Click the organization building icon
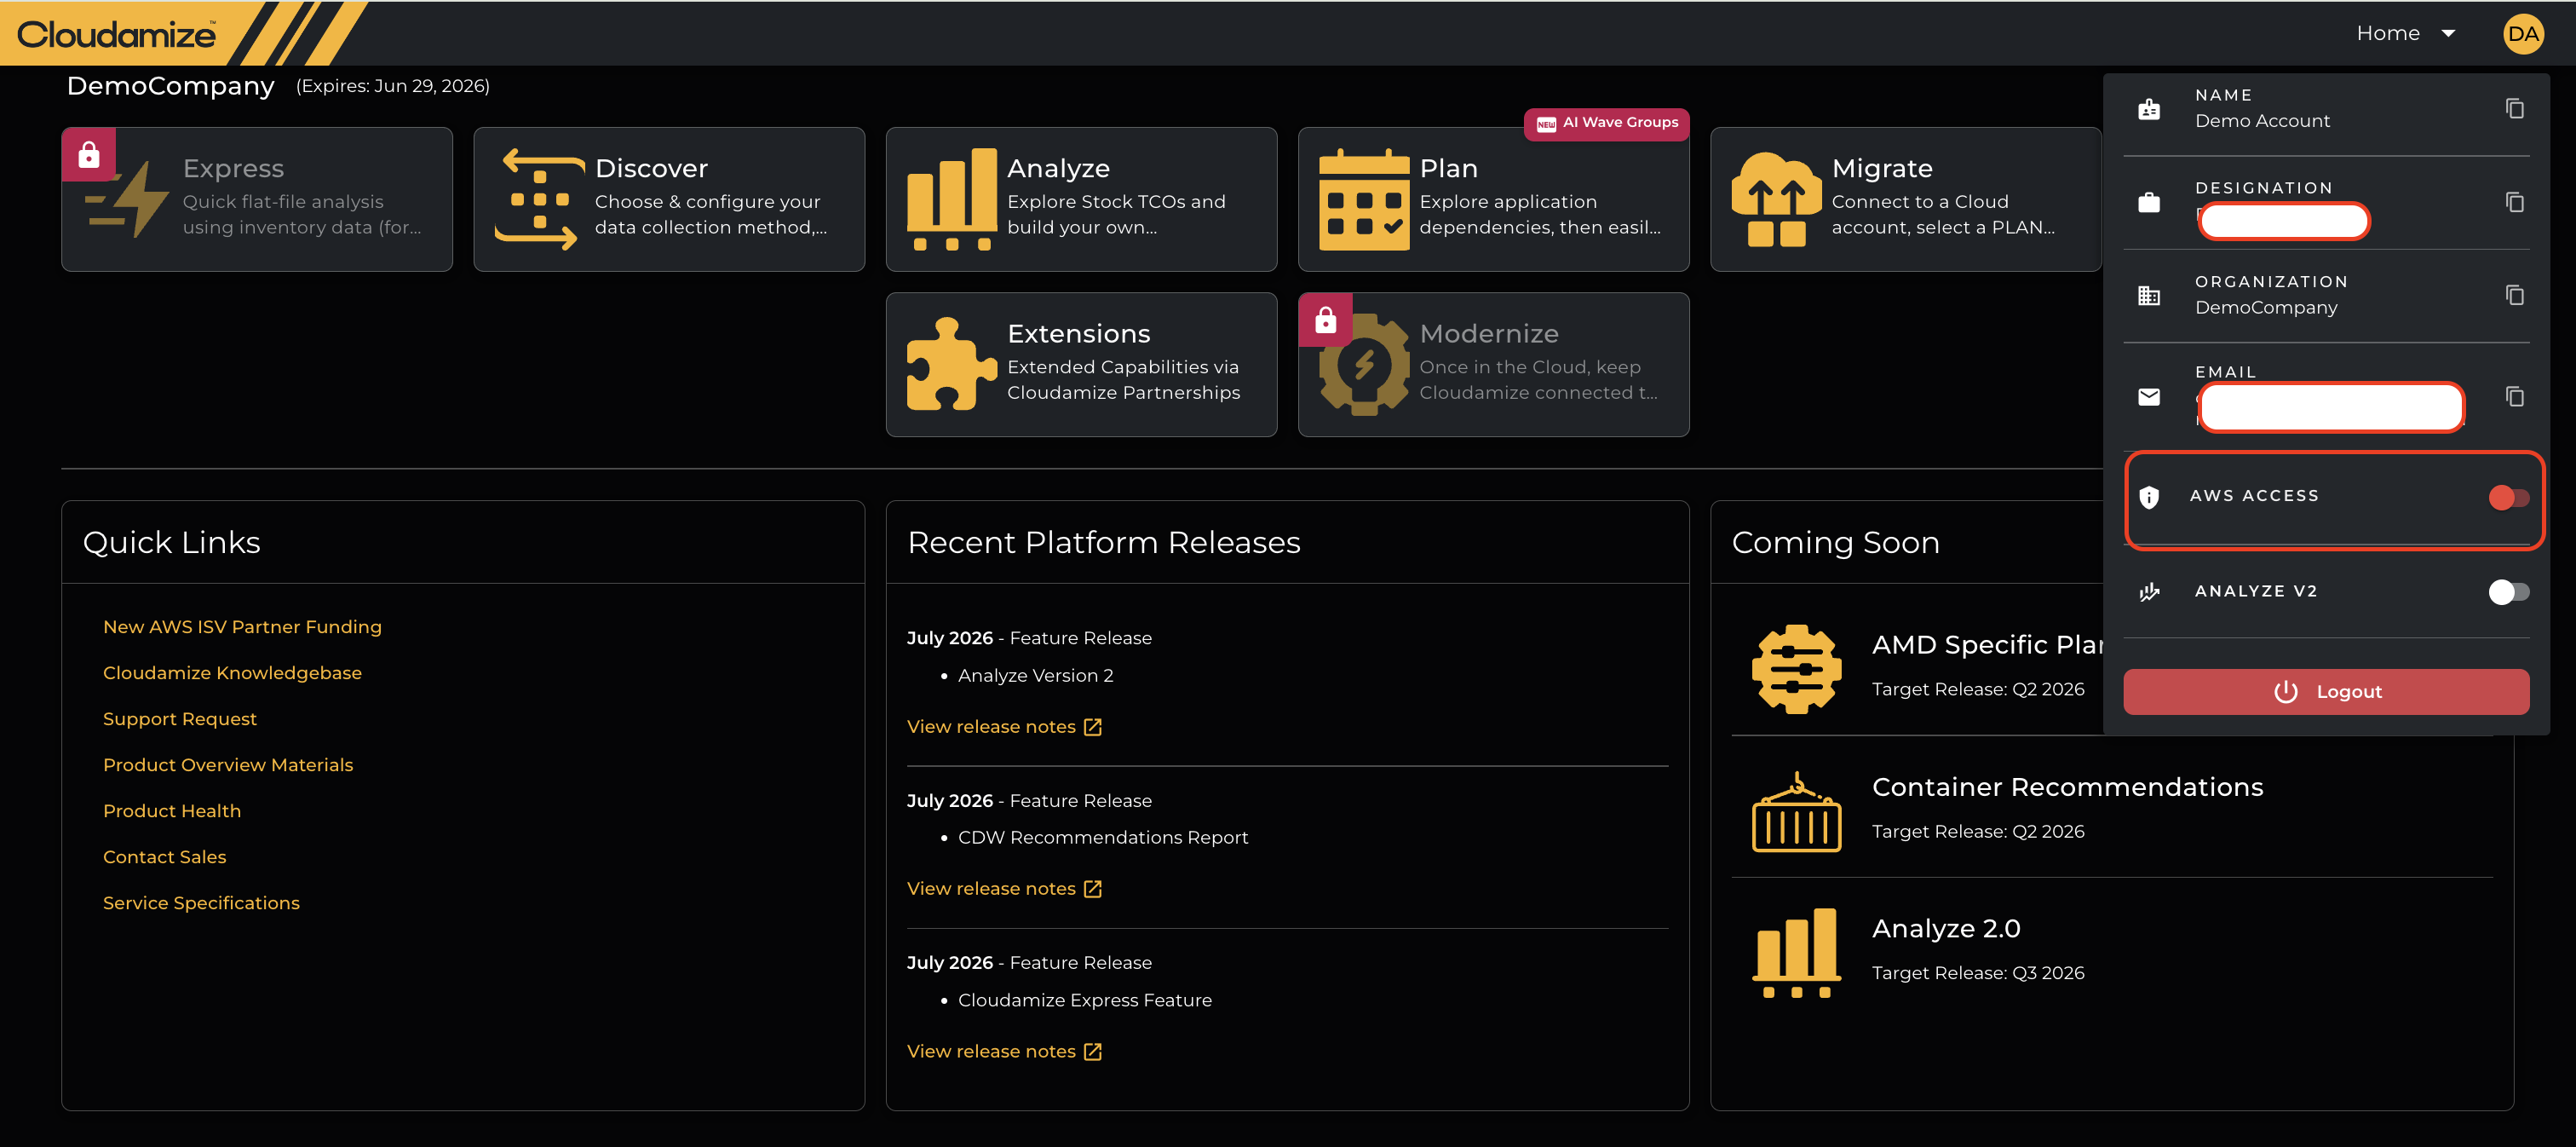 (2149, 296)
